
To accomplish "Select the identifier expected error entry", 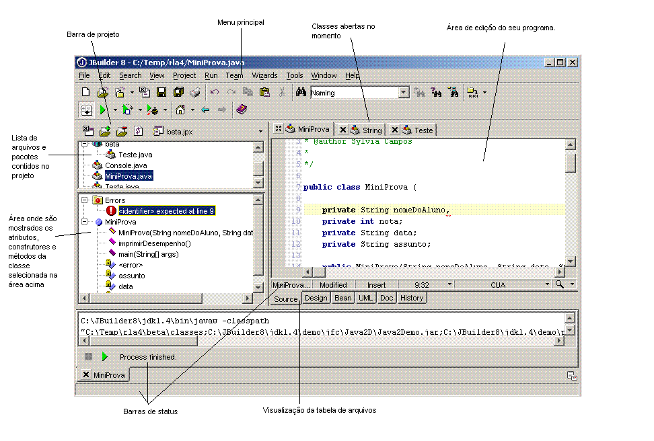I will pos(166,211).
